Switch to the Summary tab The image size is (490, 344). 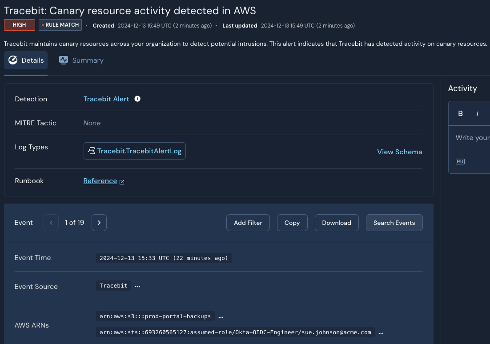[81, 60]
